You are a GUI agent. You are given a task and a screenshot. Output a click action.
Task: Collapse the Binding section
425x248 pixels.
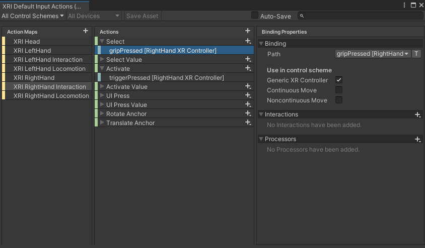tap(261, 44)
